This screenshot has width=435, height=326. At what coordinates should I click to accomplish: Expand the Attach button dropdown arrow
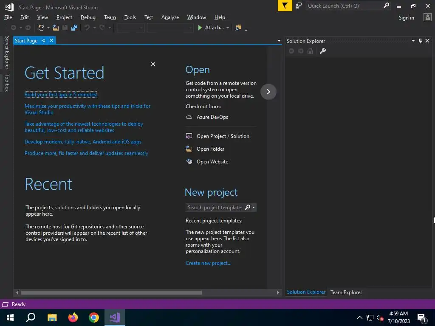(228, 28)
